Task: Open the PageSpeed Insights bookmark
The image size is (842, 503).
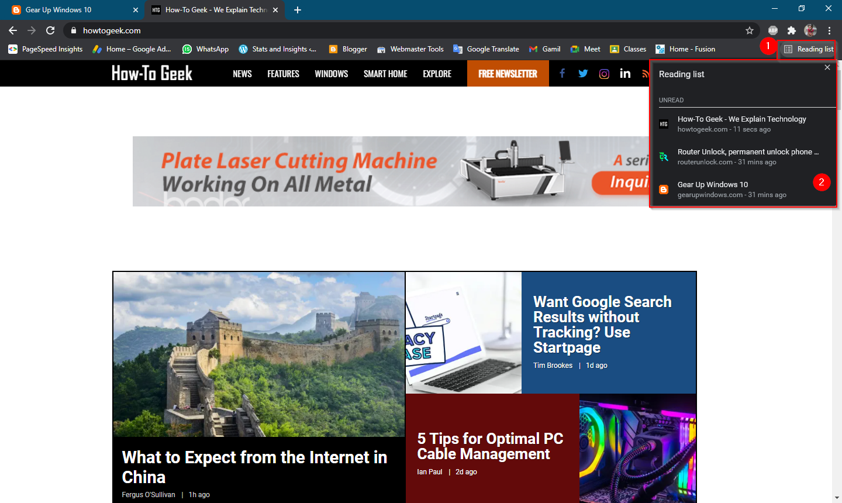Action: (x=46, y=49)
